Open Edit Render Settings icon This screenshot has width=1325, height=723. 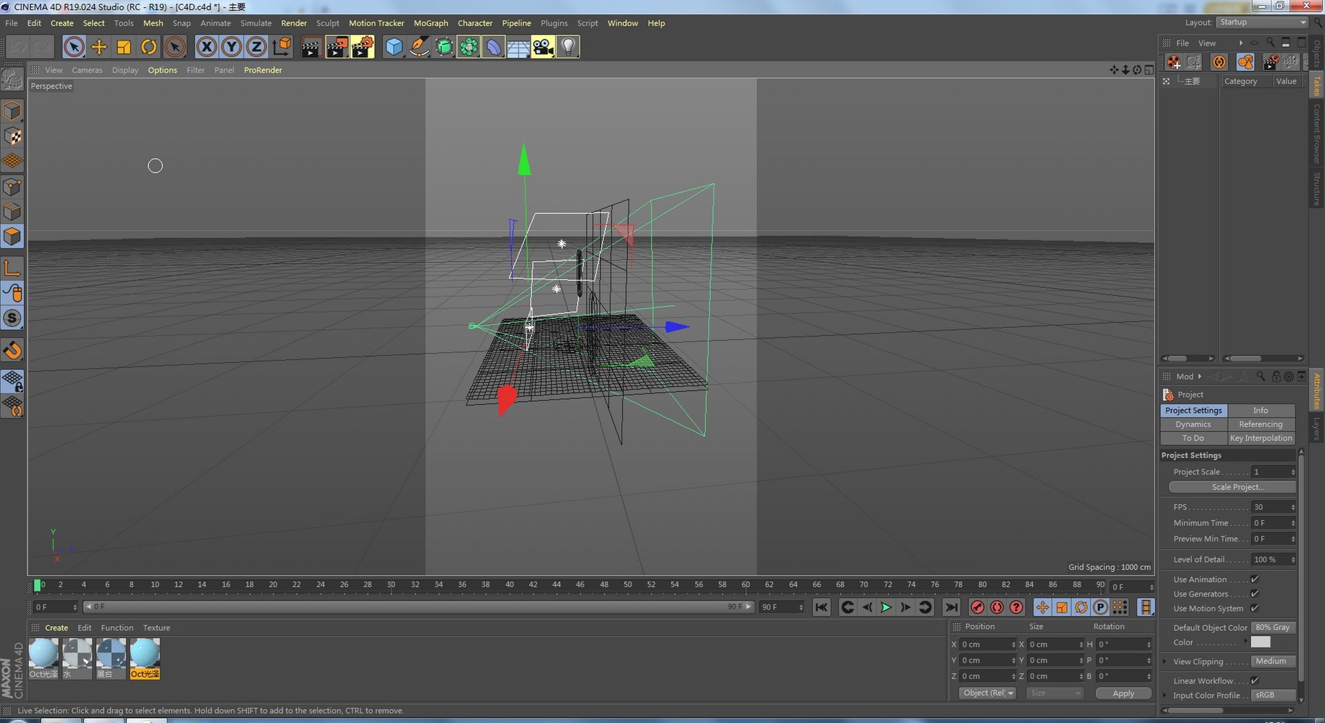tap(362, 47)
